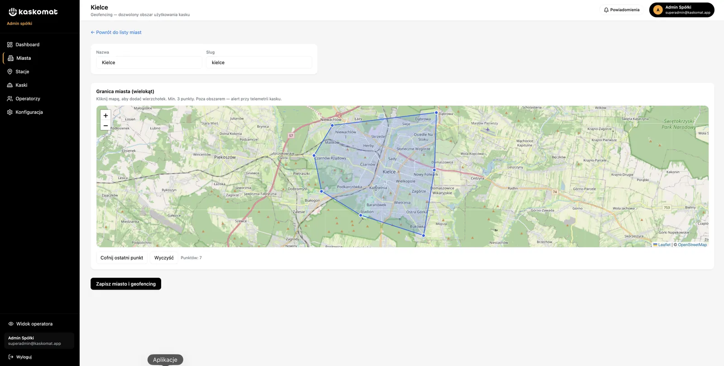Select polygon vertex near Niewachlów
The width and height of the screenshot is (724, 366).
point(332,125)
